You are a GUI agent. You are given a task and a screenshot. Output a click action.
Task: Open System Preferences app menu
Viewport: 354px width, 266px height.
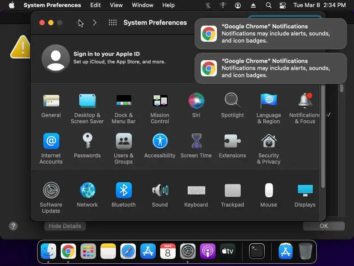(x=52, y=5)
